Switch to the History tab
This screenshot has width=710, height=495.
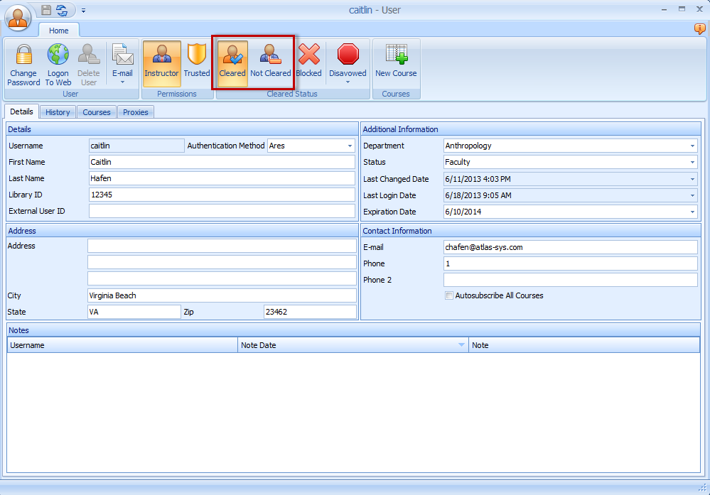pos(58,111)
